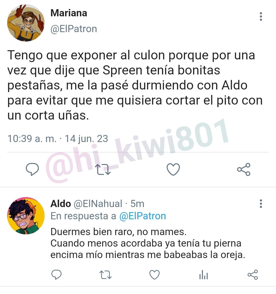The image size is (276, 294).
Task: Reply to Aldo's tweet
Action: tap(56, 275)
